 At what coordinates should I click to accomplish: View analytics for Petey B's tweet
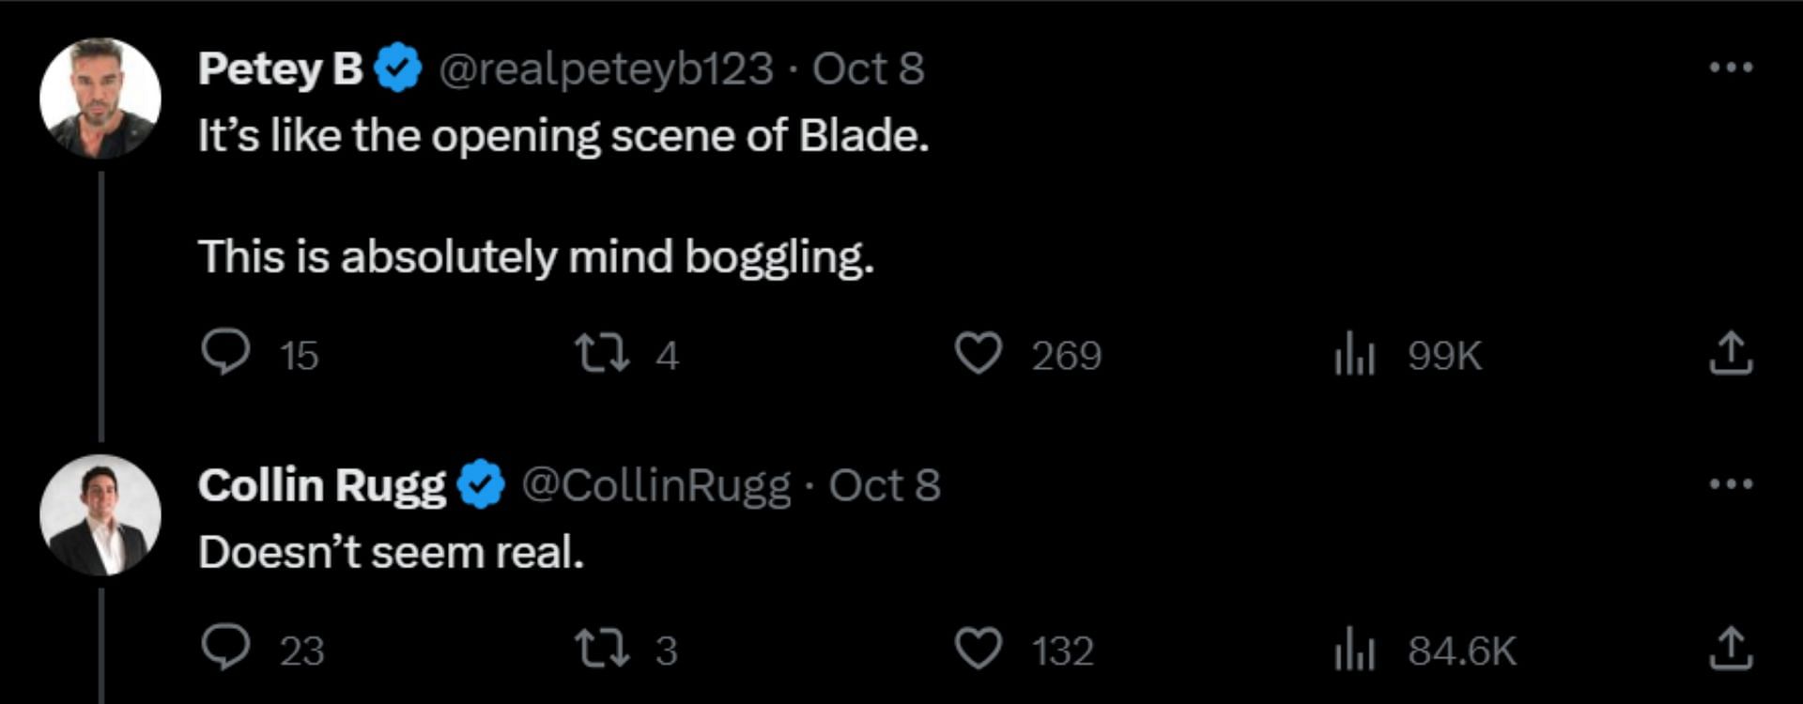click(x=1354, y=356)
